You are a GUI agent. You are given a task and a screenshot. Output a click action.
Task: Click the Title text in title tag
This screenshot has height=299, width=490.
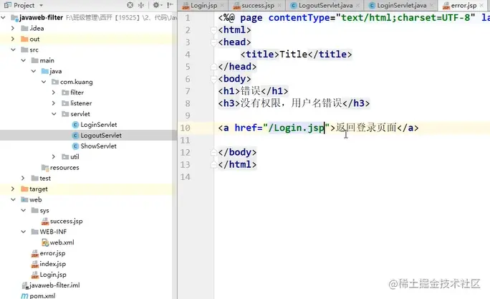pos(294,54)
